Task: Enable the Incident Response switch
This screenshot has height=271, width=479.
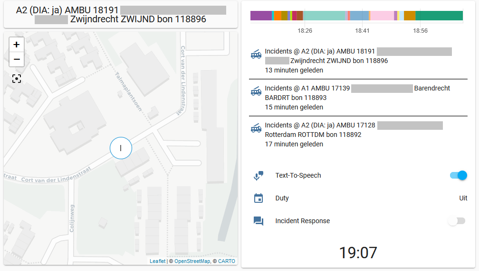Action: point(456,221)
